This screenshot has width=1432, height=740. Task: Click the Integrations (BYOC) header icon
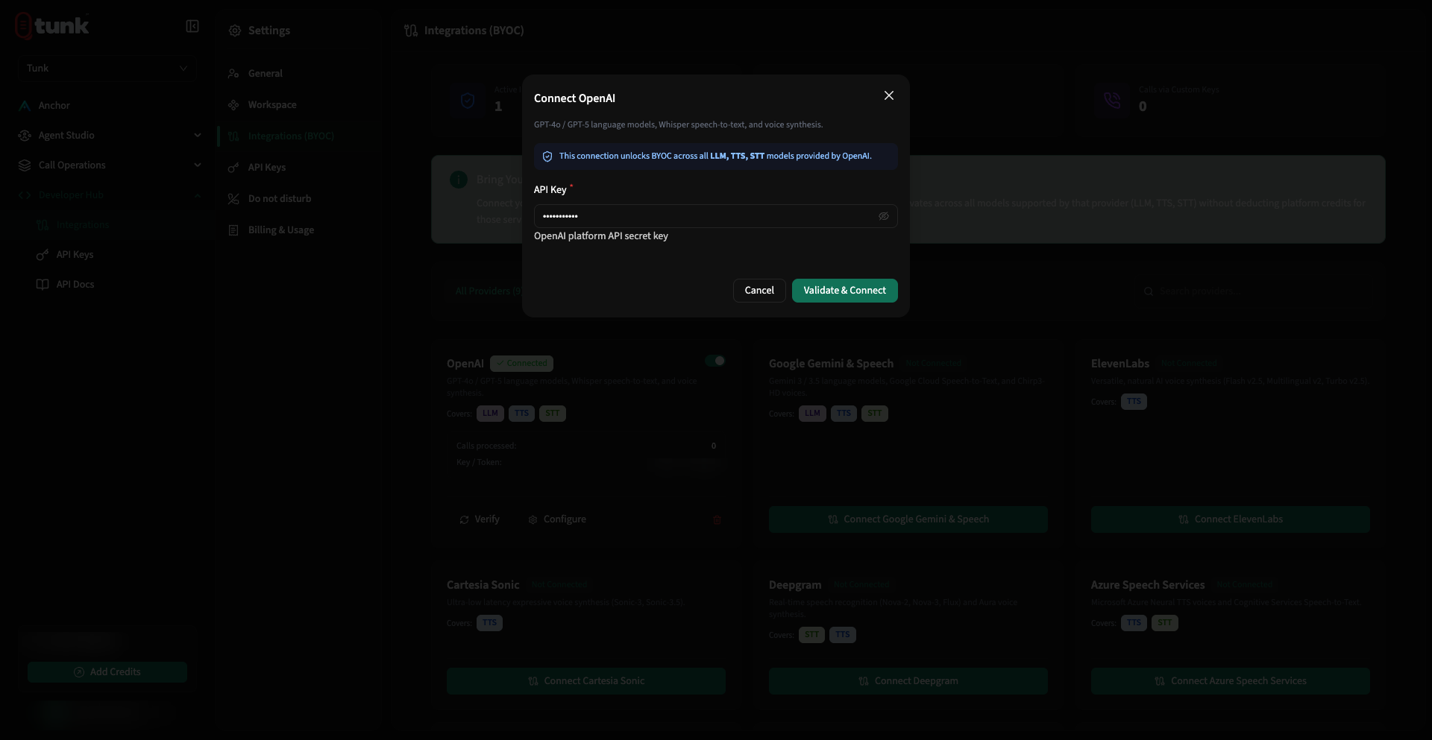point(410,31)
